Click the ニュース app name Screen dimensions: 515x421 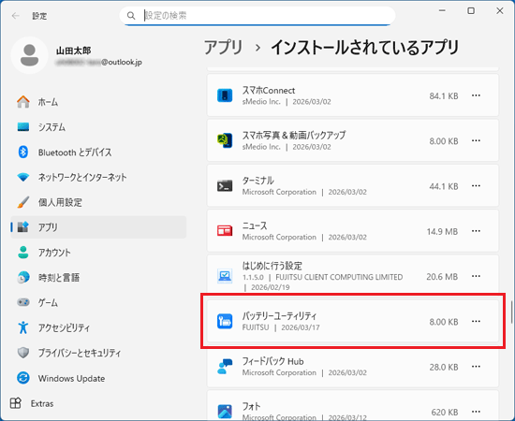coord(255,225)
